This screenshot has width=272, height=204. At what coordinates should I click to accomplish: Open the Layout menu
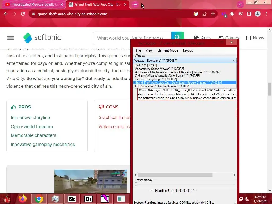pos(188,50)
